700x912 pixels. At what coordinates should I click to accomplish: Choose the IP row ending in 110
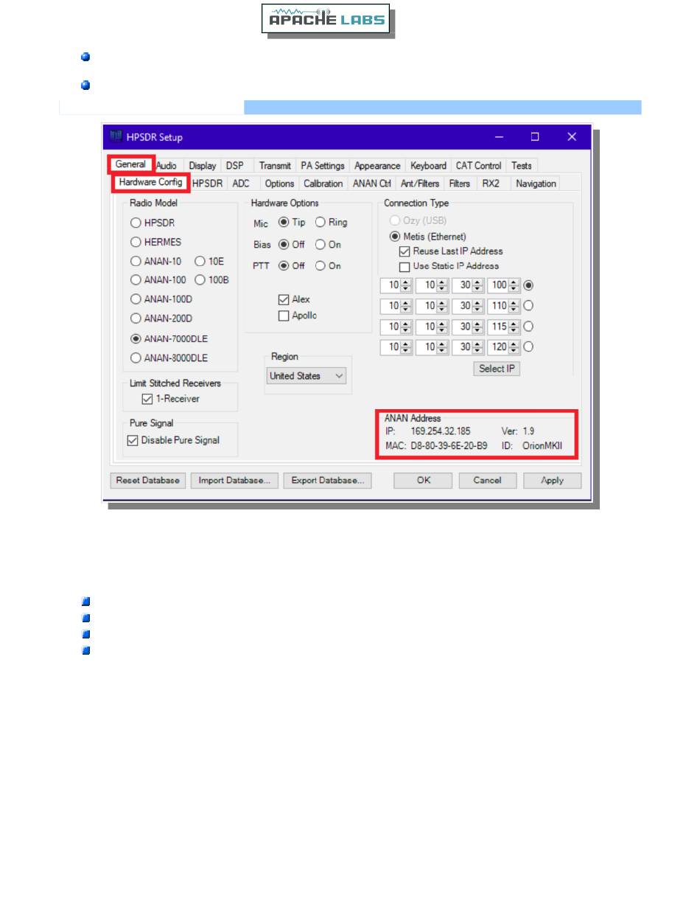pyautogui.click(x=528, y=305)
